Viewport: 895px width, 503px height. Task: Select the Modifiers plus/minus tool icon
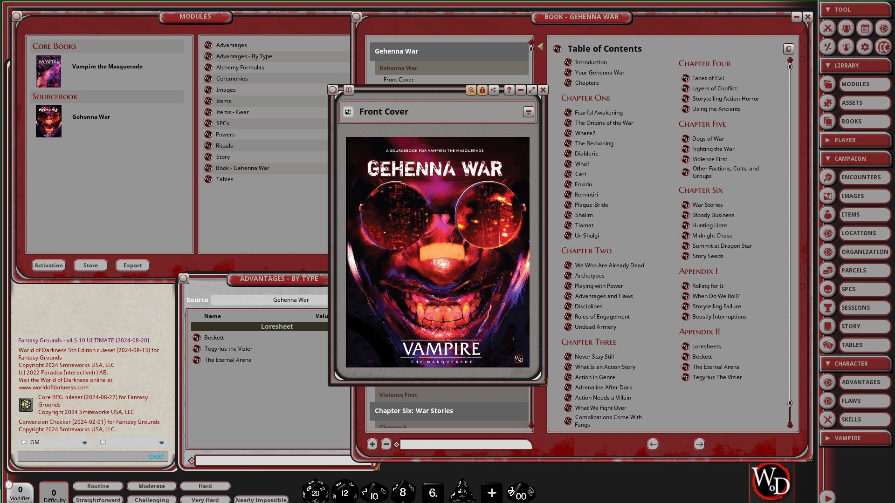(828, 47)
